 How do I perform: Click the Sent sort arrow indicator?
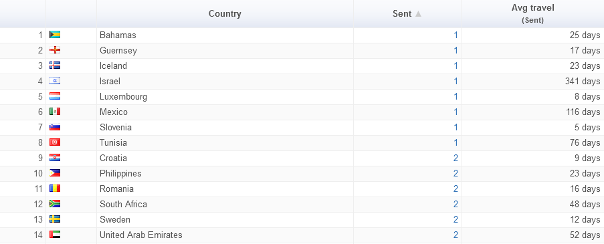(418, 14)
